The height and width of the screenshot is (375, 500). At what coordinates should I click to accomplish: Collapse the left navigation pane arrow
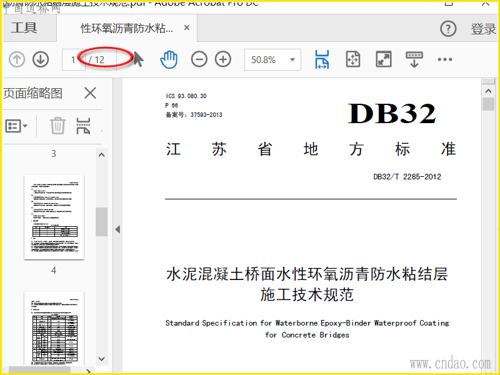click(x=117, y=229)
